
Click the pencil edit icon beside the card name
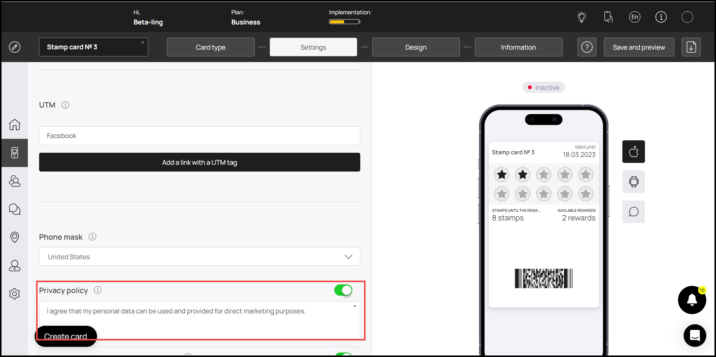(x=15, y=47)
